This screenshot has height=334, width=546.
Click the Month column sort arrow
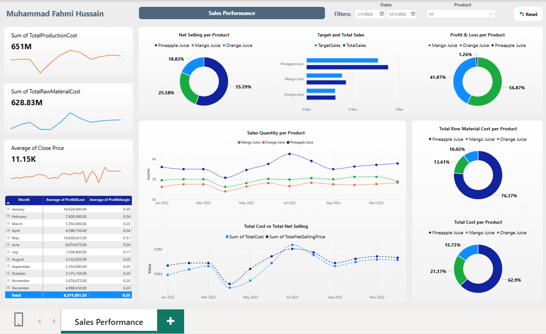(x=8, y=203)
